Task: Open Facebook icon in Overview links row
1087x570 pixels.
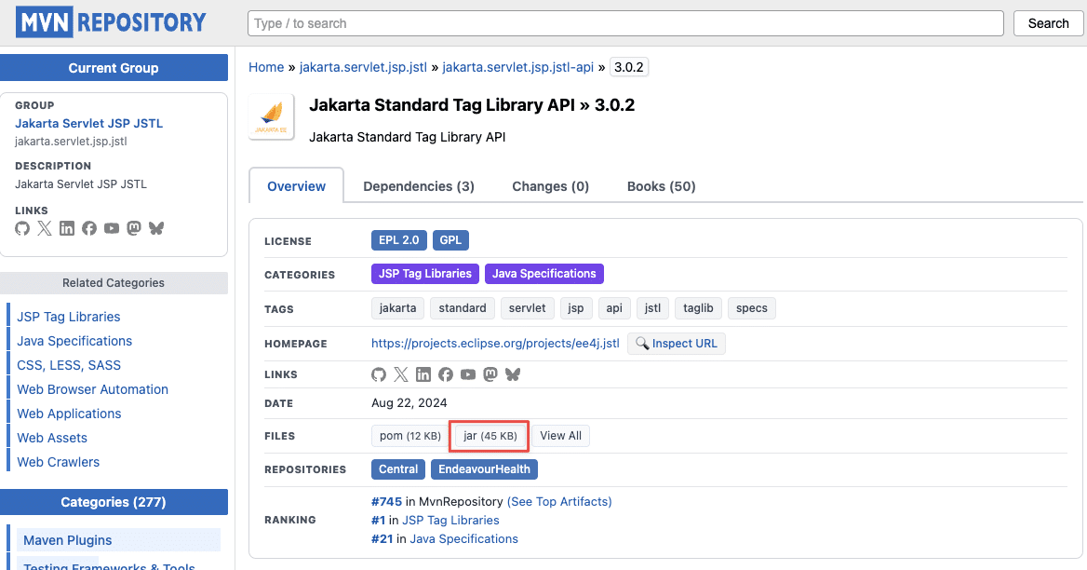Action: [x=446, y=374]
